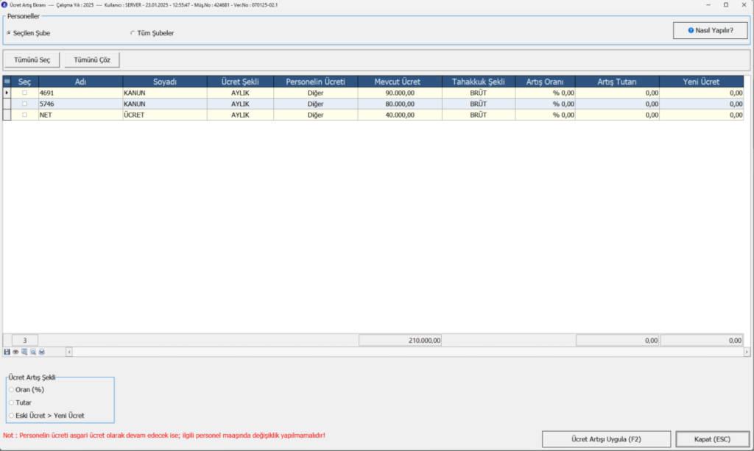Image resolution: width=754 pixels, height=451 pixels.
Task: Click the Adı cell showing 5746
Action: [x=80, y=104]
